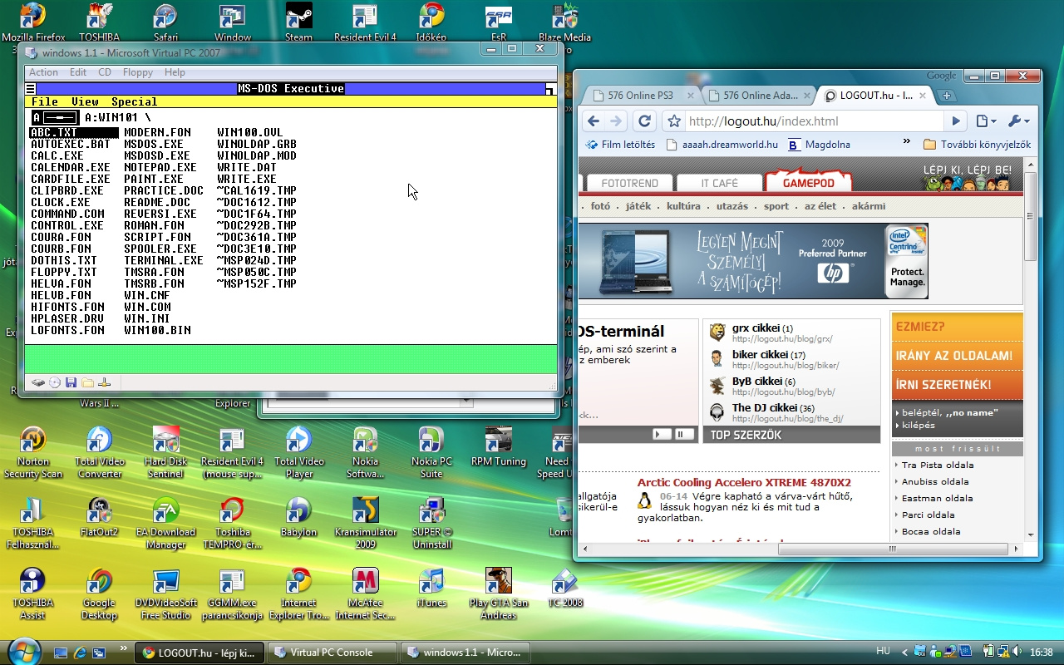Open Google Desktop shortcut
Viewport: 1064px width, 665px height.
coord(100,594)
